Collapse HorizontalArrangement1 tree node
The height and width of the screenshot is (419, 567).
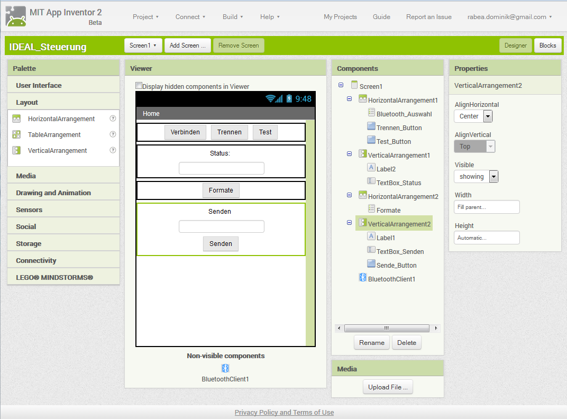tap(349, 99)
